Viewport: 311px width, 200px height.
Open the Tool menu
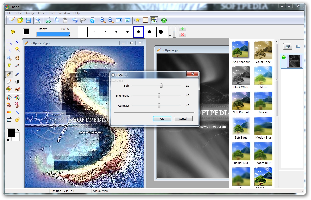click(x=52, y=13)
